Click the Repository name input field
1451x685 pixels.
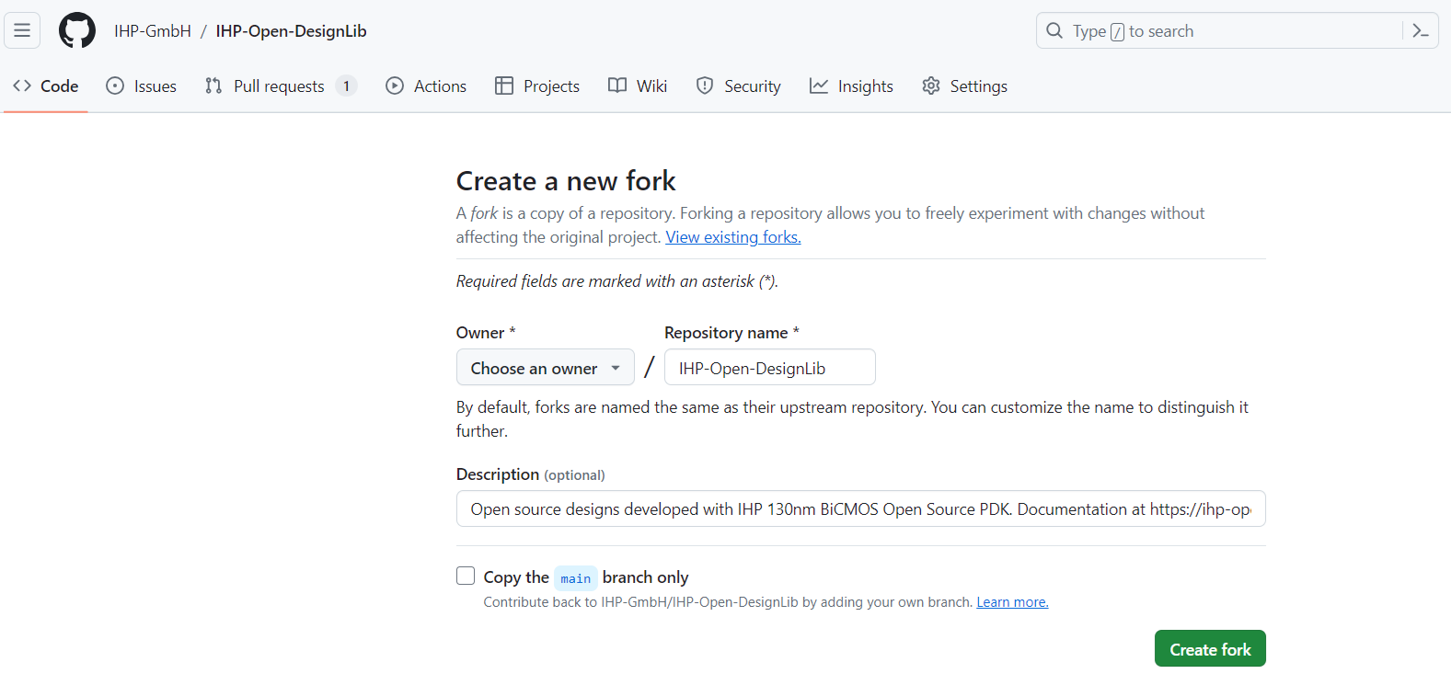(x=770, y=367)
